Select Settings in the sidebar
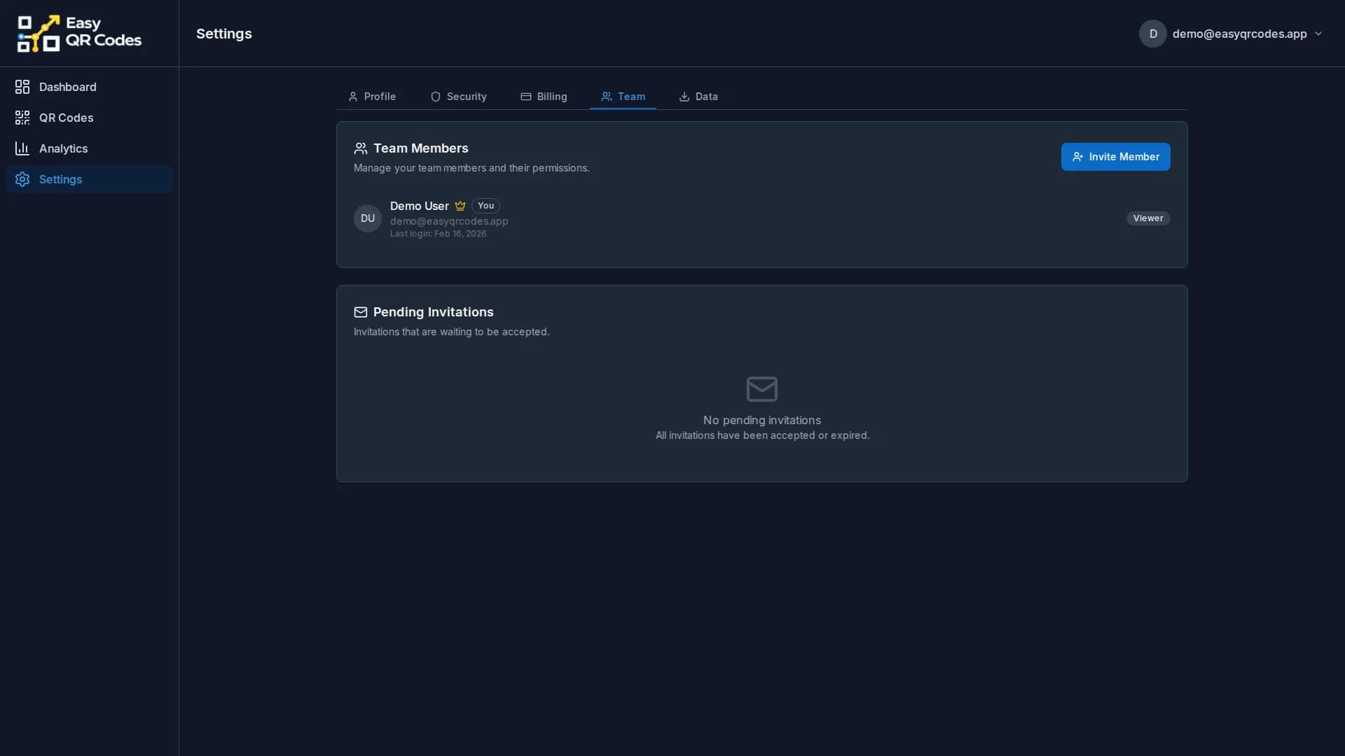This screenshot has height=756, width=1345. pos(89,179)
